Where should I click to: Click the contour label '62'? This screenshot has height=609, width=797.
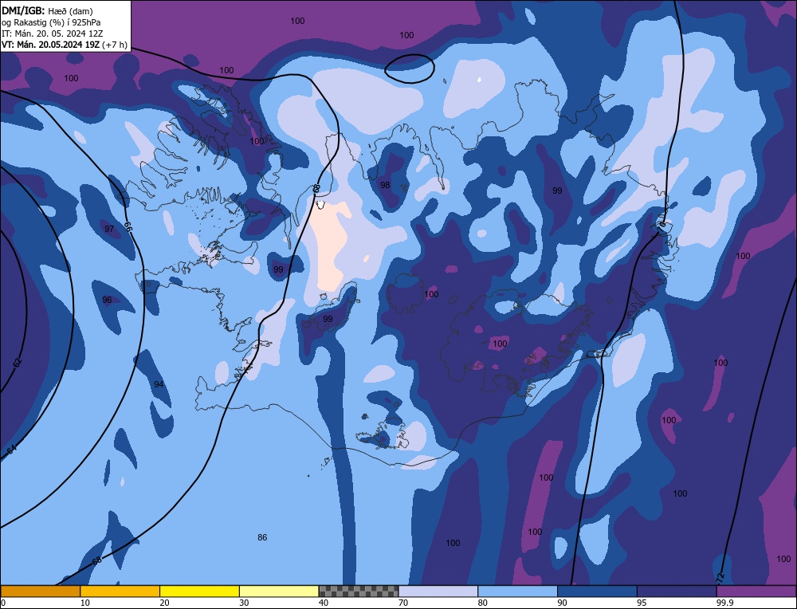click(x=18, y=363)
